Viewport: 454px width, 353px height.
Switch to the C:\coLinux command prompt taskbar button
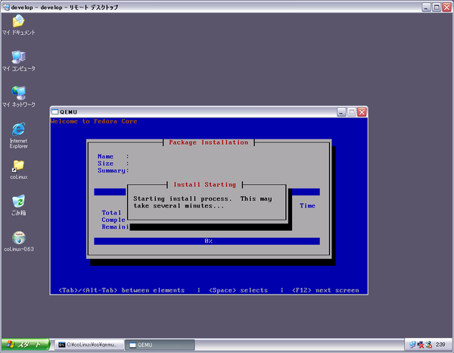pos(89,345)
